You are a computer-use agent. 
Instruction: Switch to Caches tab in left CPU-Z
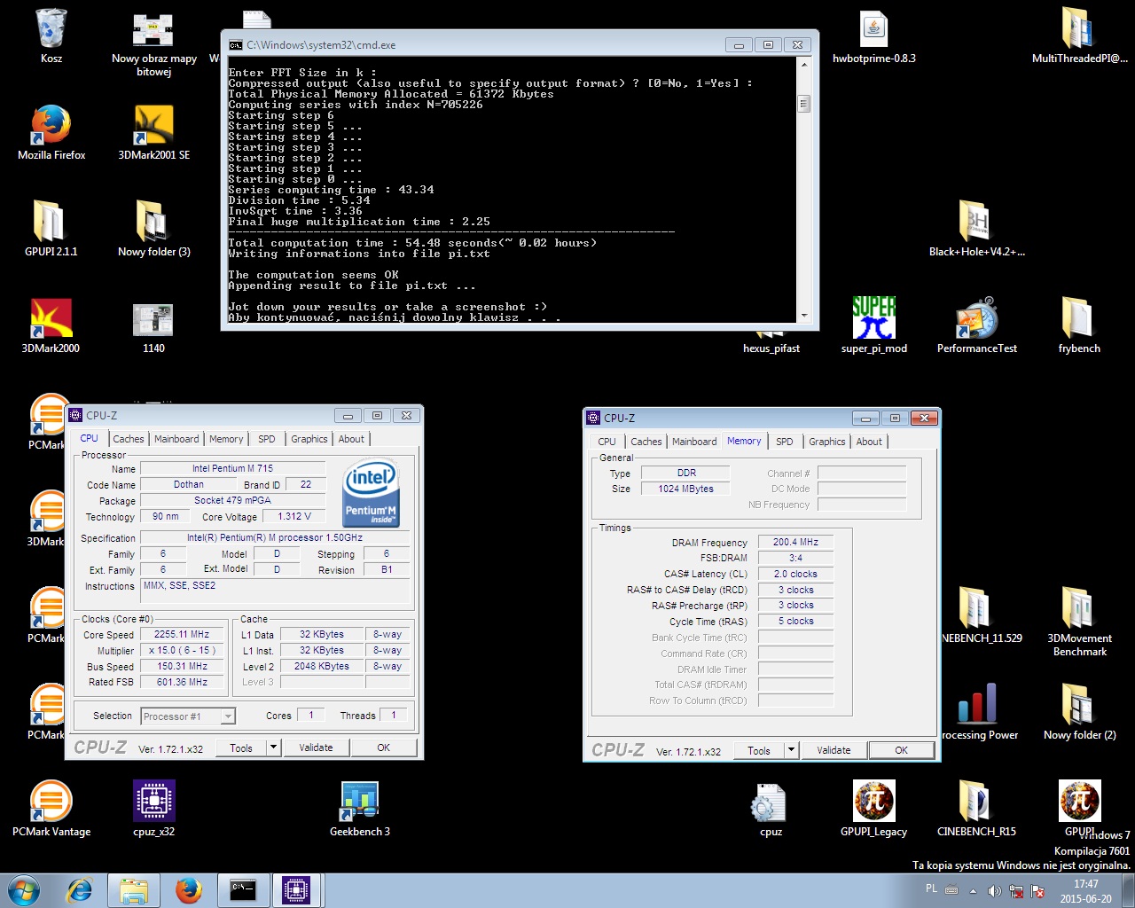click(128, 439)
